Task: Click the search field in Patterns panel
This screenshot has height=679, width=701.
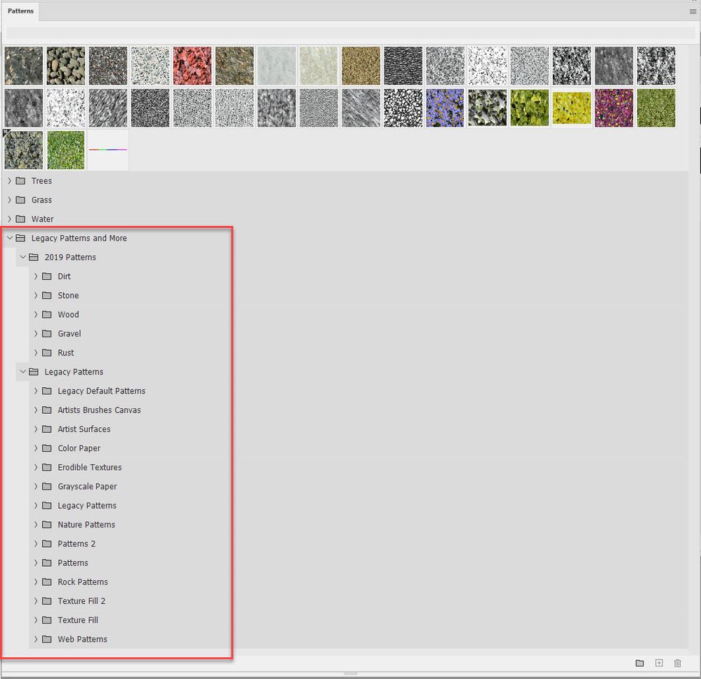Action: point(351,32)
